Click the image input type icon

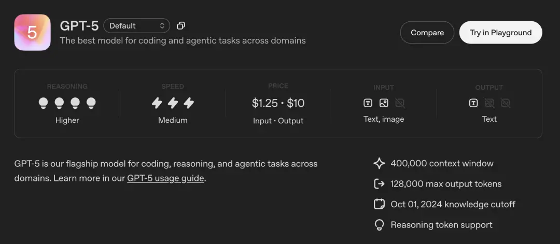(384, 104)
